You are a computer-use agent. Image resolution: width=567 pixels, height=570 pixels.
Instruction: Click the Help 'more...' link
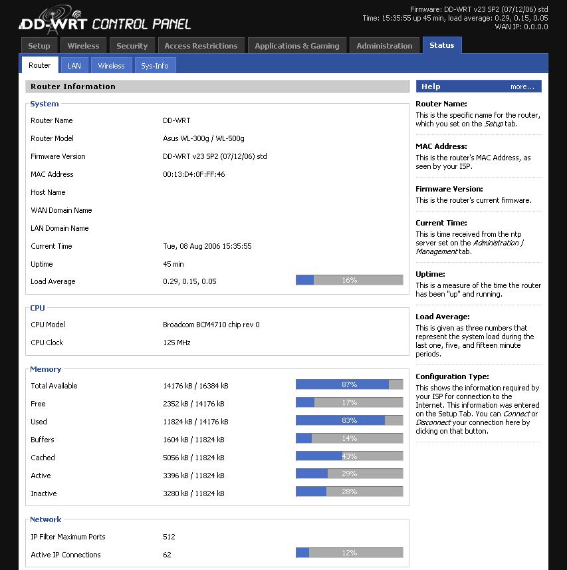[x=522, y=86]
